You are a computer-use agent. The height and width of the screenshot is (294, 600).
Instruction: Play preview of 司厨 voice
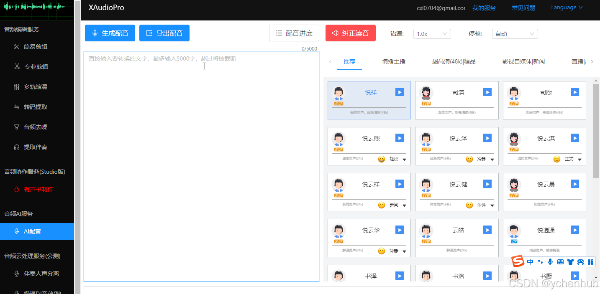tap(575, 92)
